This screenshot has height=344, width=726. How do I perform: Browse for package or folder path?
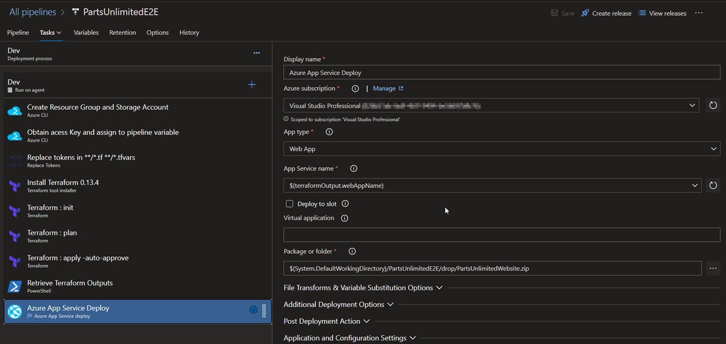tap(713, 269)
